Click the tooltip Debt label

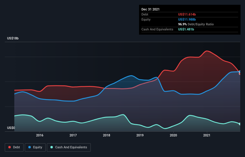click(x=145, y=14)
